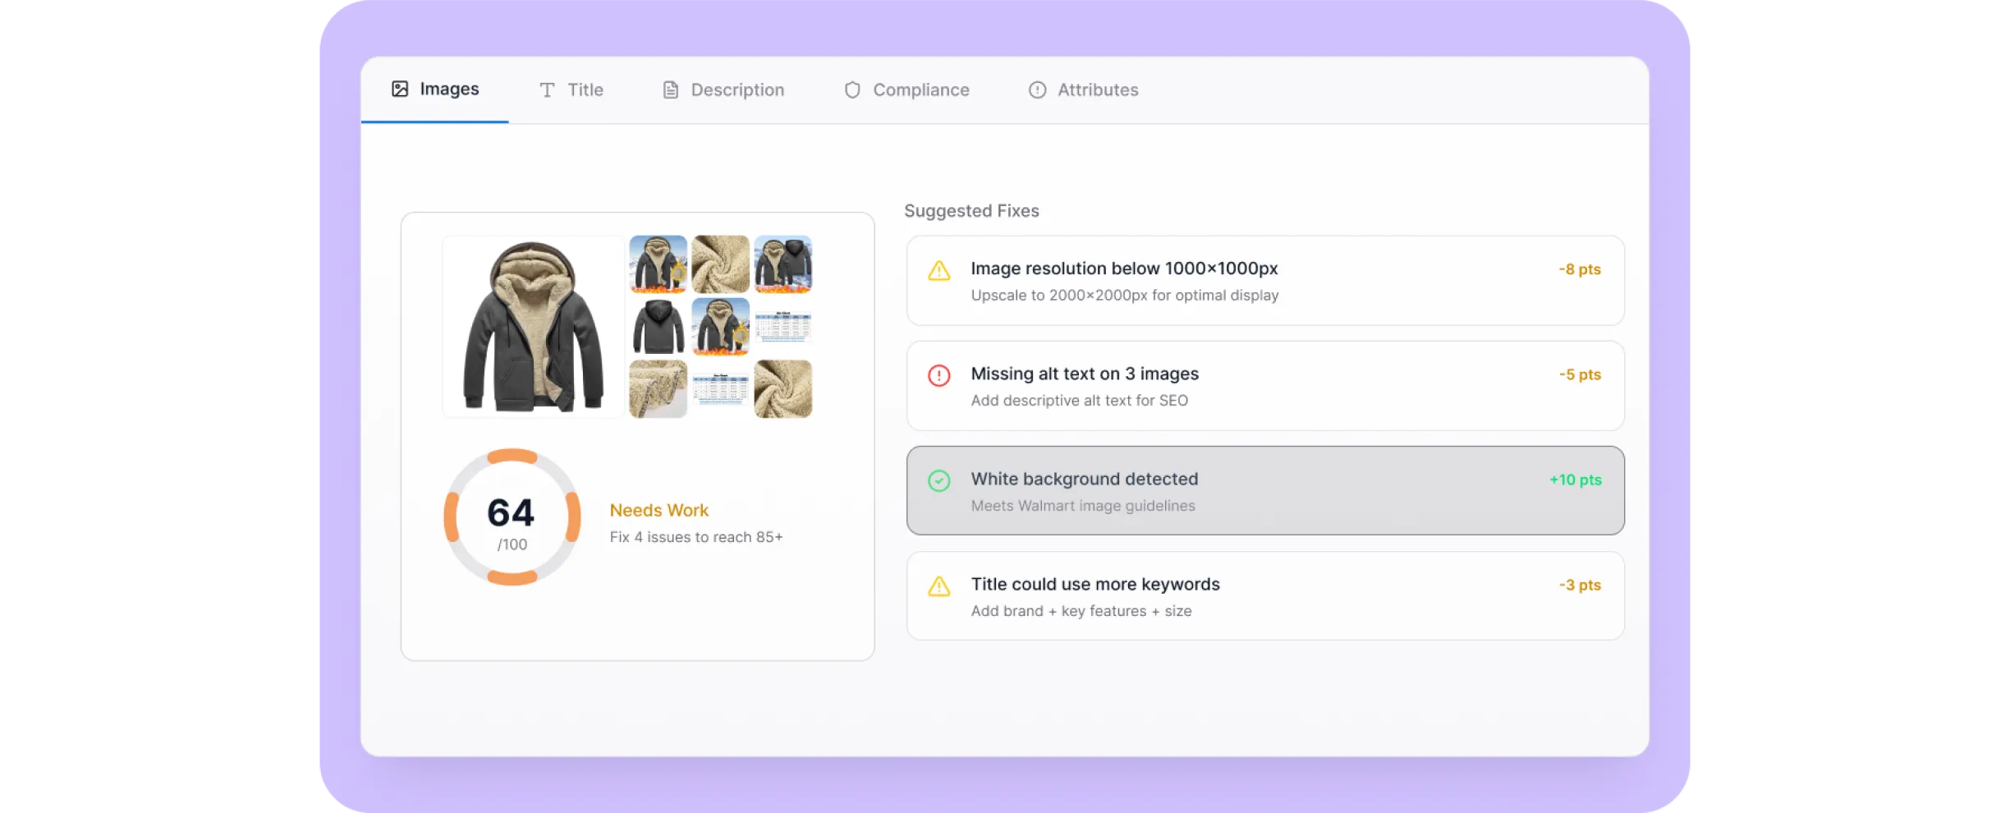Image resolution: width=2010 pixels, height=813 pixels.
Task: Click the 64/100 score progress ring
Action: point(512,517)
